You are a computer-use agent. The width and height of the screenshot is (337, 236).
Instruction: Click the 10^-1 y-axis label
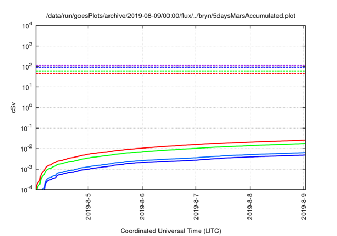26,129
